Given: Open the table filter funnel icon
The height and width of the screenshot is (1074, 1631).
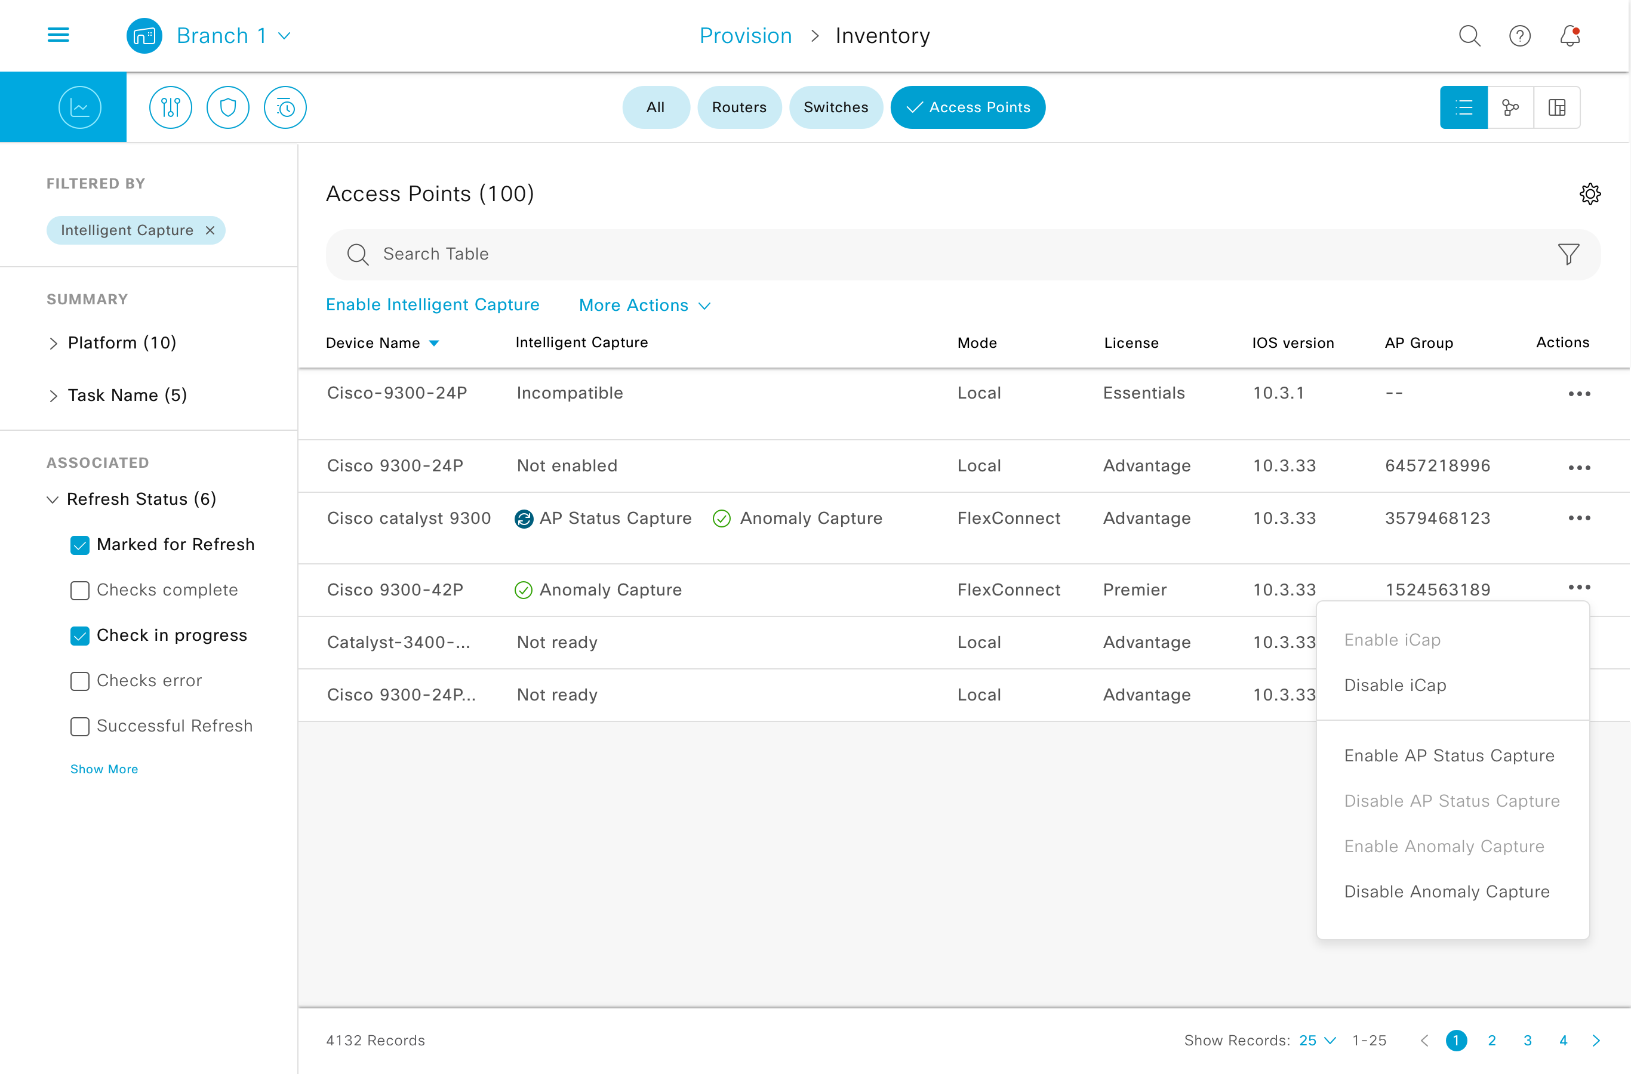Looking at the screenshot, I should 1568,254.
